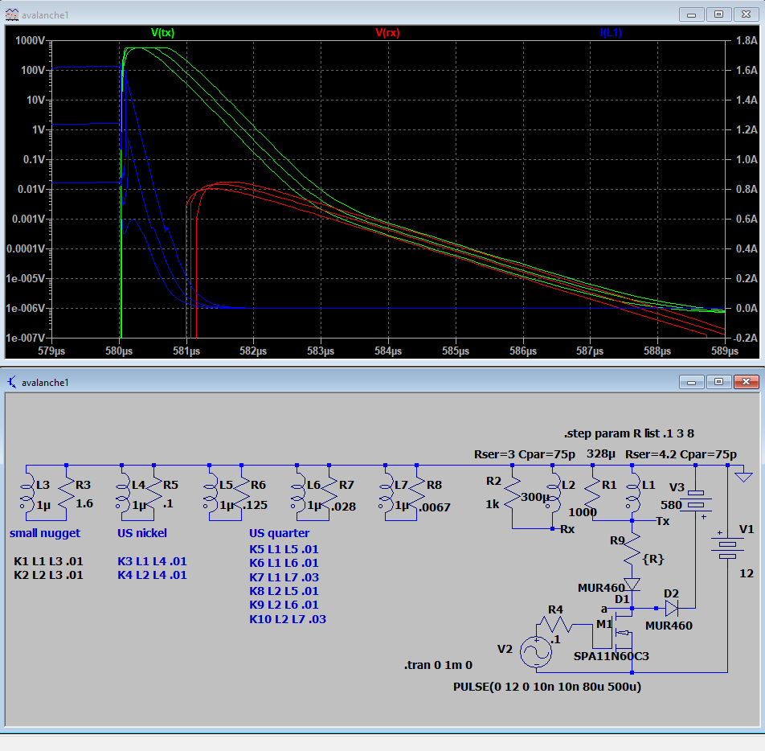Click the .step param R list directive
The height and width of the screenshot is (751, 765).
628,433
